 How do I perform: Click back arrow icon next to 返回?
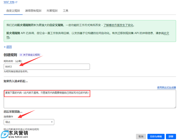5,47
